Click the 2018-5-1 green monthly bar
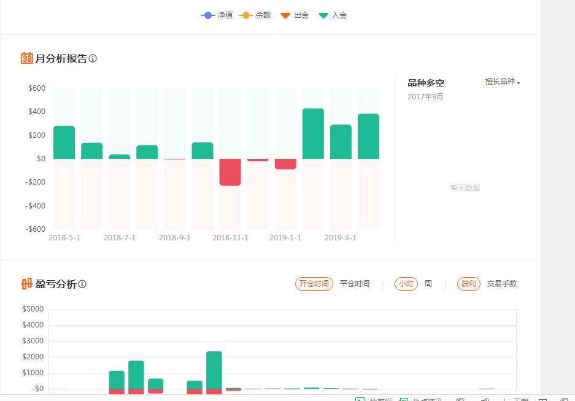Image resolution: width=575 pixels, height=401 pixels. tap(64, 142)
